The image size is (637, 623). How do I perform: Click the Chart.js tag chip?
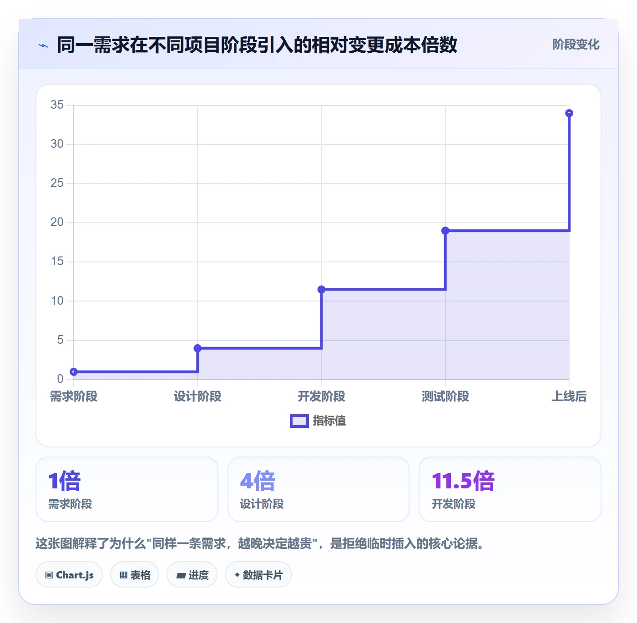click(69, 575)
